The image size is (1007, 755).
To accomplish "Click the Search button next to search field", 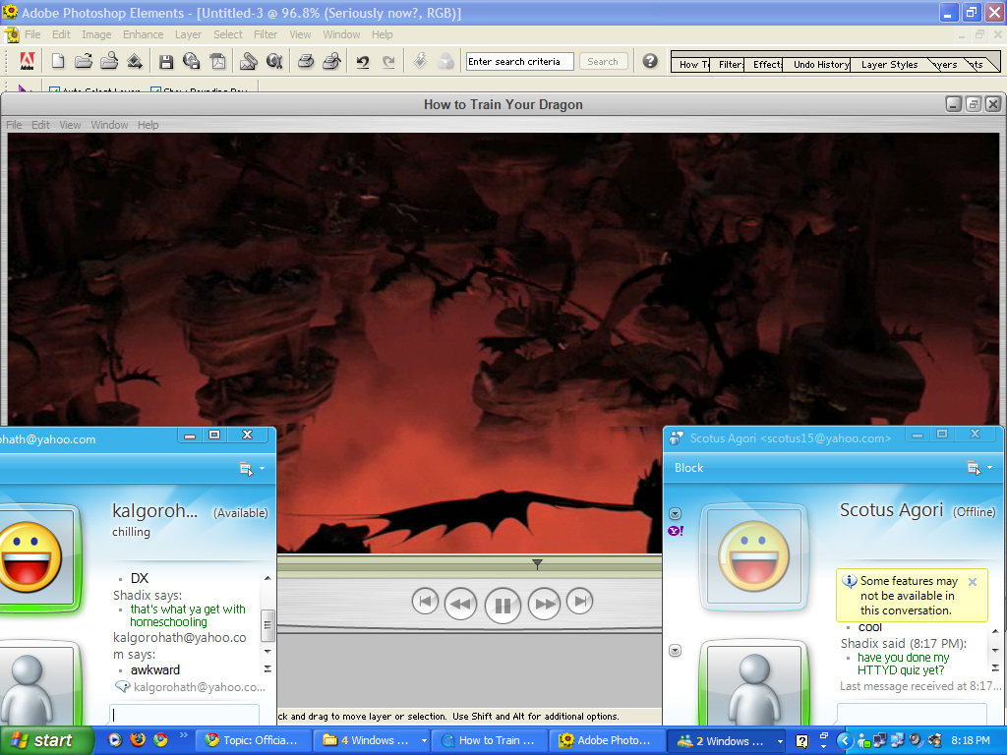I will (x=603, y=61).
